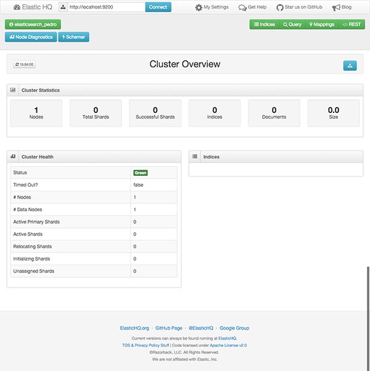The height and width of the screenshot is (371, 370).
Task: Open the Schemer button
Action: tap(74, 37)
